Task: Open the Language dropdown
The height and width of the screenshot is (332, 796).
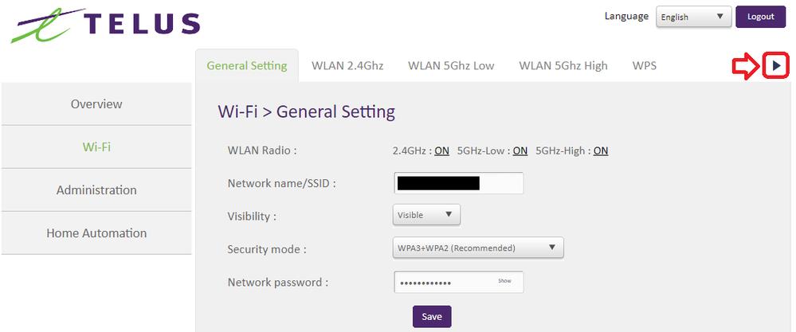Action: [692, 18]
